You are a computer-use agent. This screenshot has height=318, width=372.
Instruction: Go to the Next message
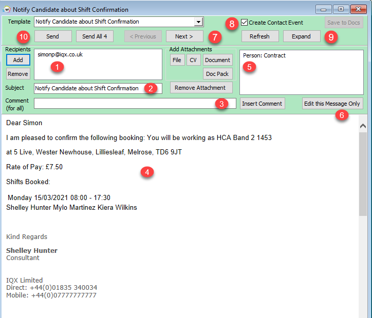[x=184, y=36]
